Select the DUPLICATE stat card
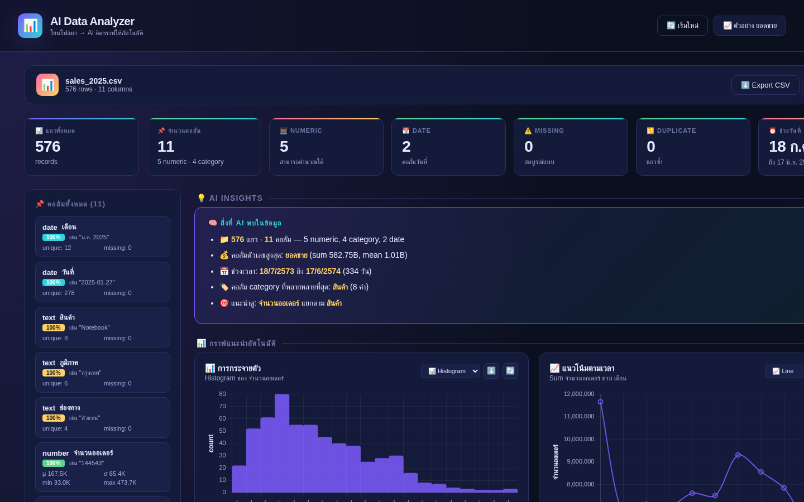 coord(693,147)
